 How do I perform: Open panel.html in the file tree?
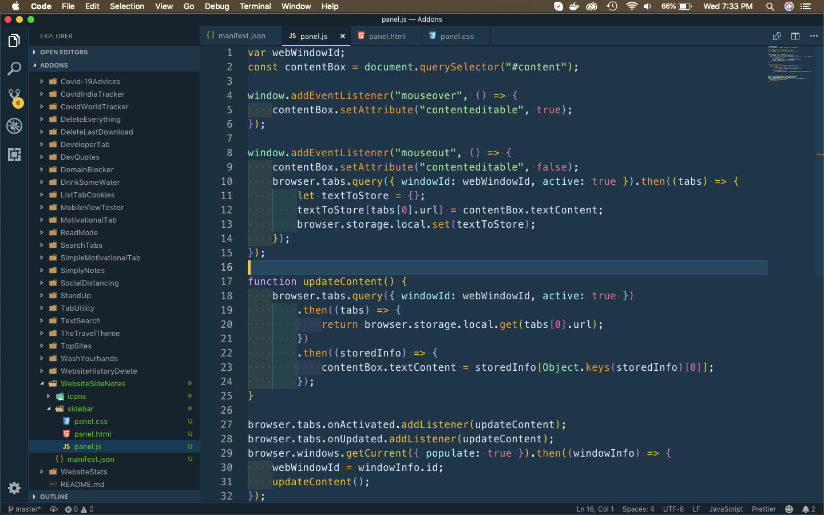[x=114, y=434]
